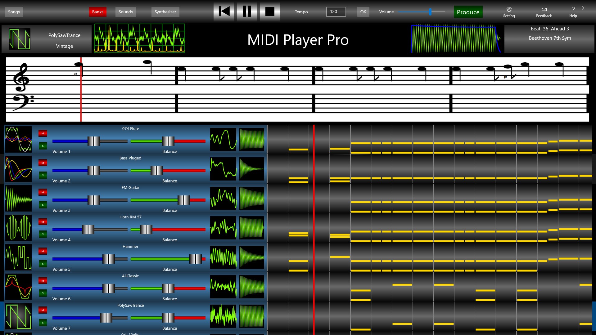The width and height of the screenshot is (596, 335).
Task: Mute the 074 Flute track
Action: click(x=43, y=133)
